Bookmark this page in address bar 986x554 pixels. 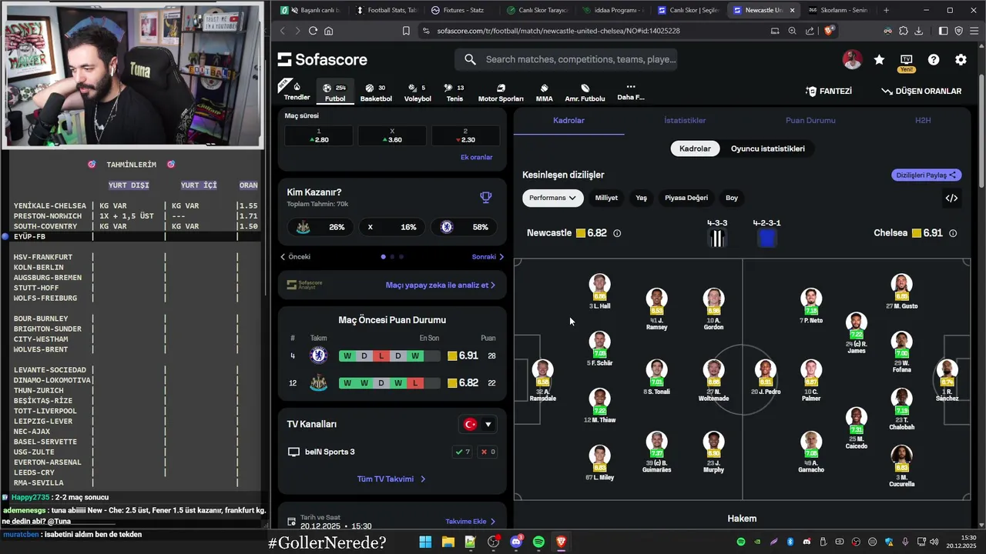coord(406,31)
